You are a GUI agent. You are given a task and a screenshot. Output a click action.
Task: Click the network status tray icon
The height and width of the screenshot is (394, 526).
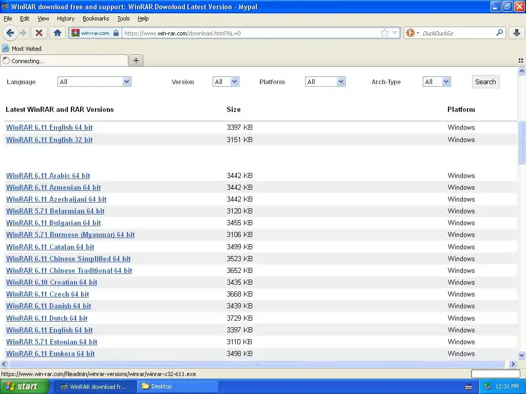pos(487,387)
